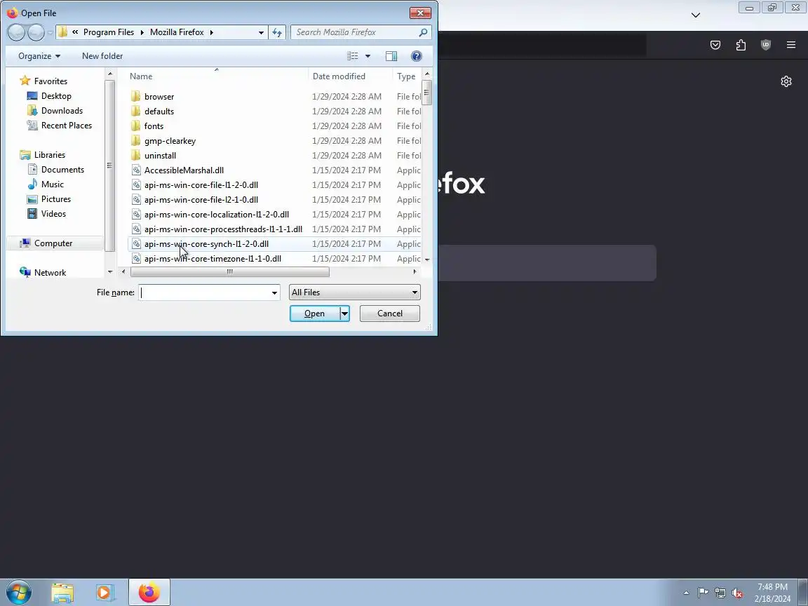Click the volume muted tray icon
Image resolution: width=808 pixels, height=606 pixels.
(x=737, y=593)
